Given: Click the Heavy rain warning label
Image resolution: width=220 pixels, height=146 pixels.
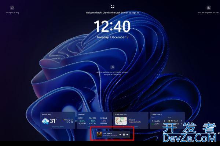Looking at the screenshot, I should coord(69,120).
